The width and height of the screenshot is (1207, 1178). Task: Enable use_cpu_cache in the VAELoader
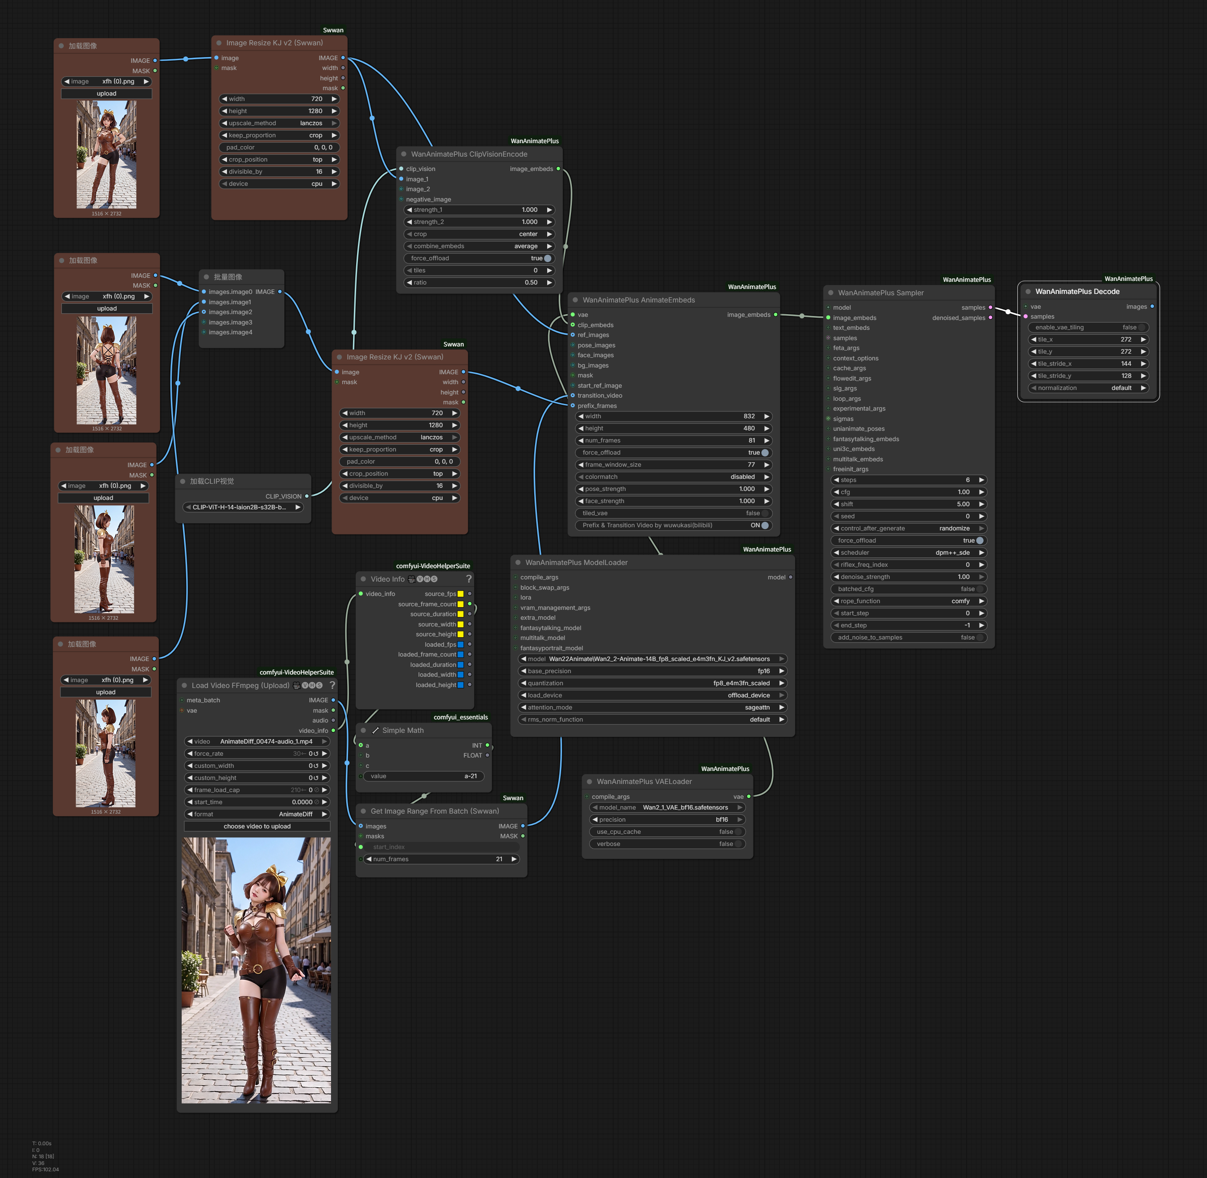pos(667,832)
